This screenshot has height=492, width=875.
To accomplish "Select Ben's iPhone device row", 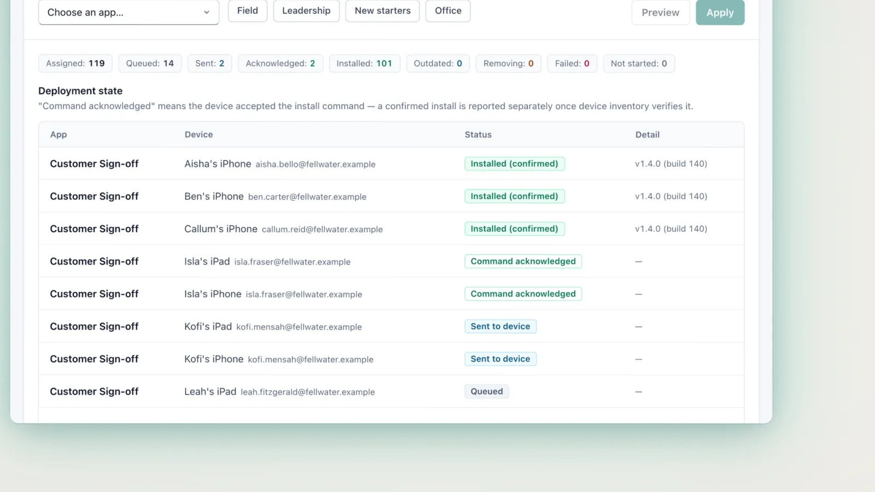I will tap(391, 196).
